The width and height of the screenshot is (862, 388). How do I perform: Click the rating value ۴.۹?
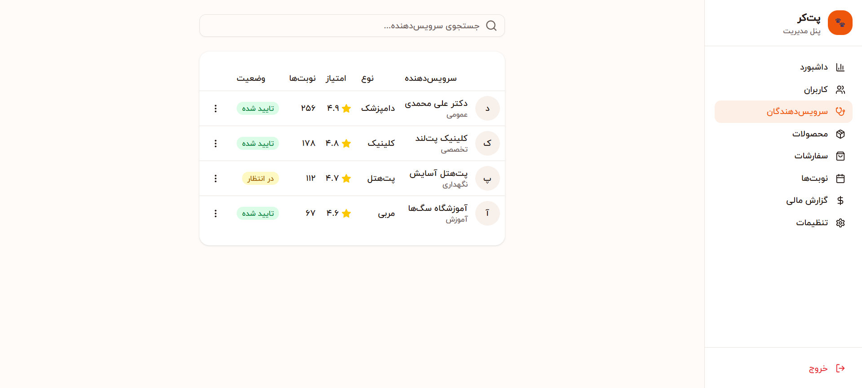click(333, 109)
